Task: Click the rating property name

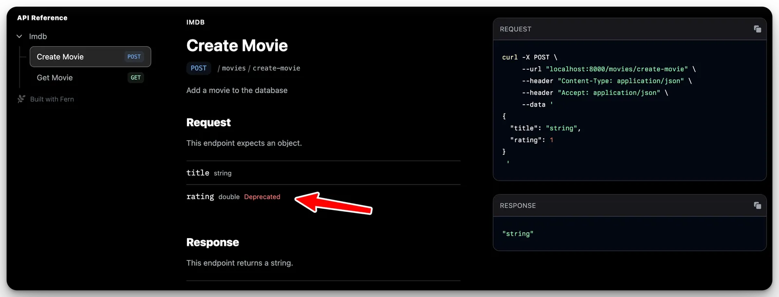Action: pyautogui.click(x=200, y=197)
